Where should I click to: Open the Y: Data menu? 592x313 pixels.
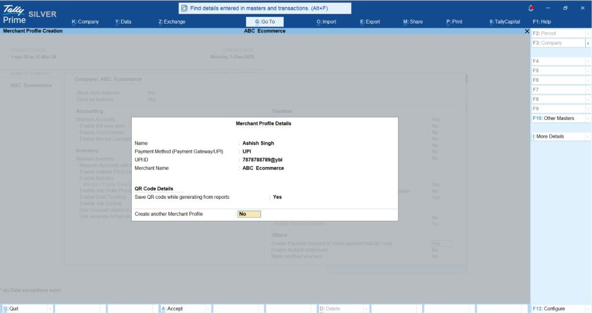pos(123,22)
